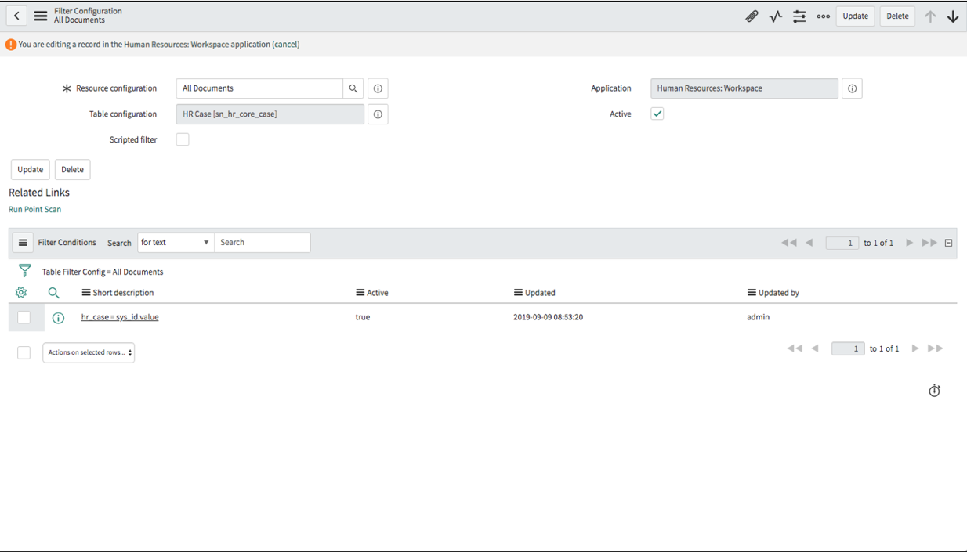Toggle the list column search icon

pyautogui.click(x=53, y=292)
